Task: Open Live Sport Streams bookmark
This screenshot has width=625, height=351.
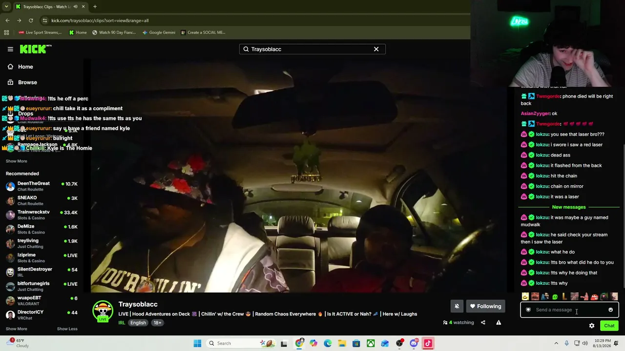Action: pos(40,33)
